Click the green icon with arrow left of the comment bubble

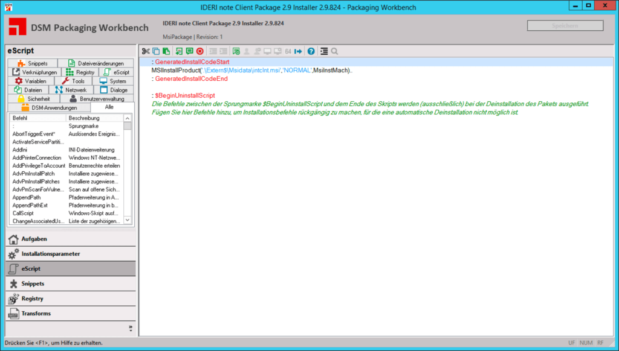[x=179, y=51]
